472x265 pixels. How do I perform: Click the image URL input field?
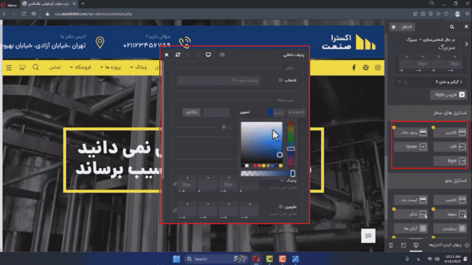216,113
